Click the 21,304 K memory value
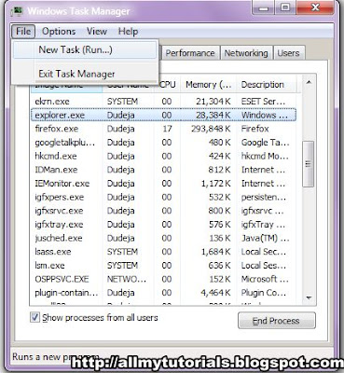The image size is (344, 373). (x=213, y=102)
